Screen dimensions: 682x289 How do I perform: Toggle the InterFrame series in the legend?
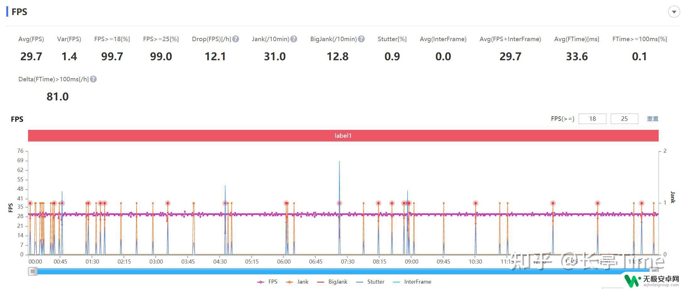412,282
